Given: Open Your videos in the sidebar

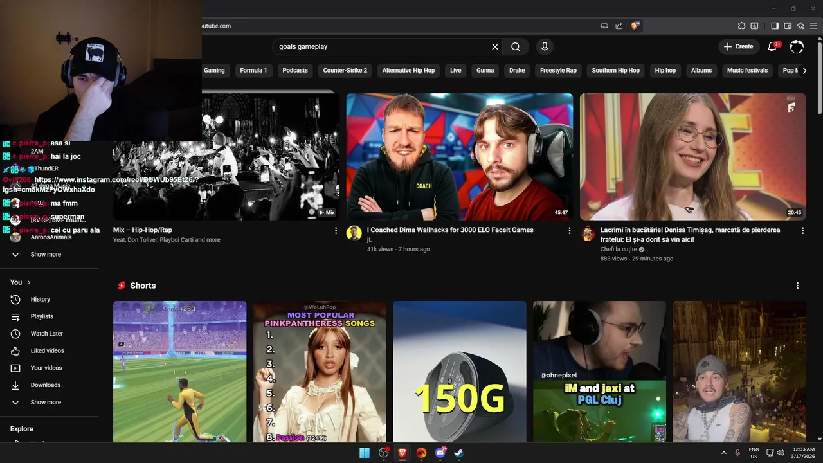Looking at the screenshot, I should coord(46,368).
